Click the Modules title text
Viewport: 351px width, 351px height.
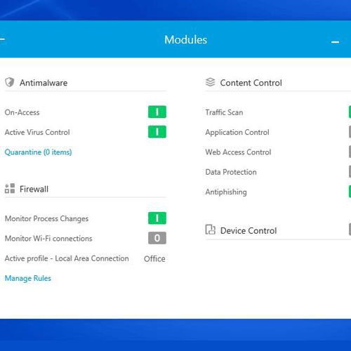(185, 39)
